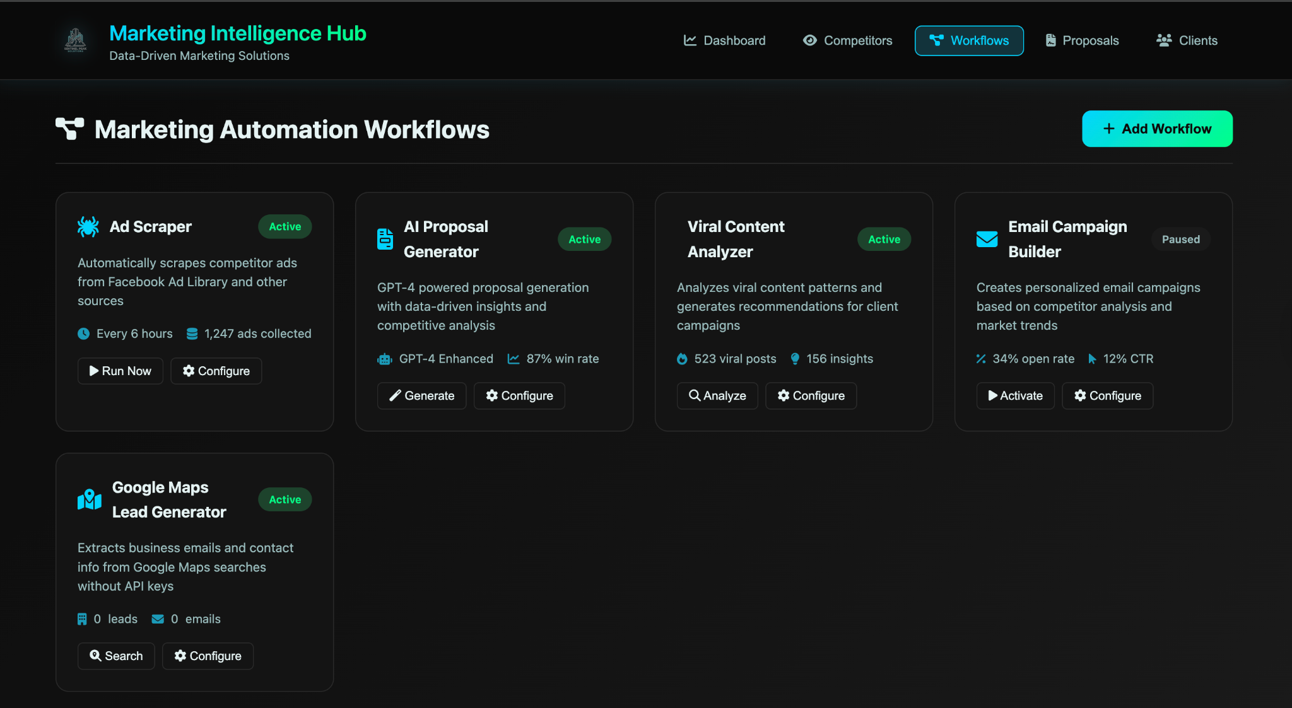Click the Ad Scraper spider icon

88,227
